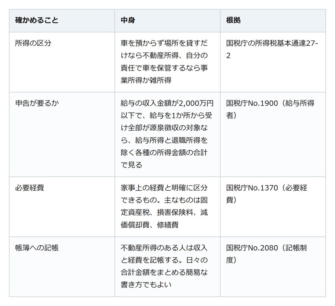Select the row label '必要経費'
Viewport: 335px width, 306px height.
pos(29,188)
